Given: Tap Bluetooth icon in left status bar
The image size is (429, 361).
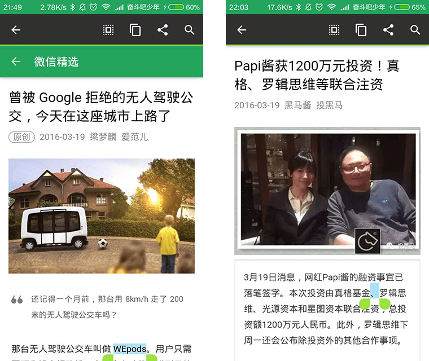Looking at the screenshot, I should [x=72, y=7].
